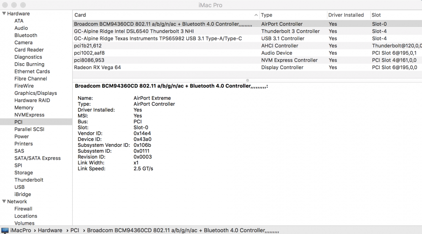This screenshot has height=234, width=422.
Task: Click the NVM Express Controller type cell
Action: 289,60
